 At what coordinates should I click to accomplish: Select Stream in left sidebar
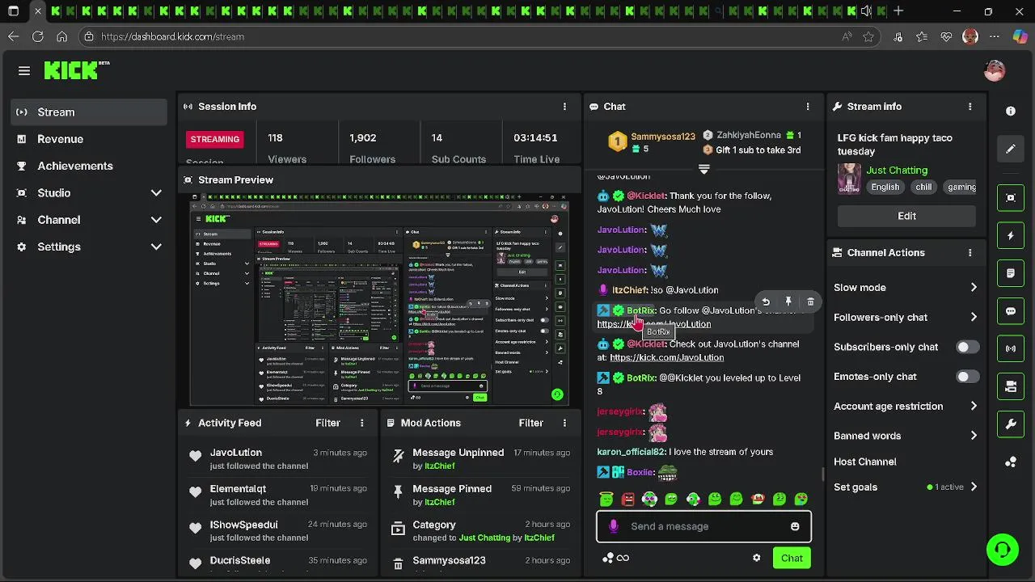click(x=89, y=112)
